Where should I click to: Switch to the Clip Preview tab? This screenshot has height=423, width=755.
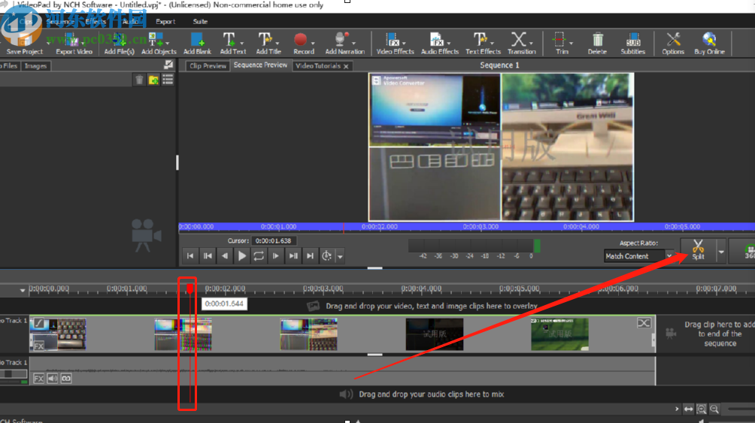click(x=208, y=66)
